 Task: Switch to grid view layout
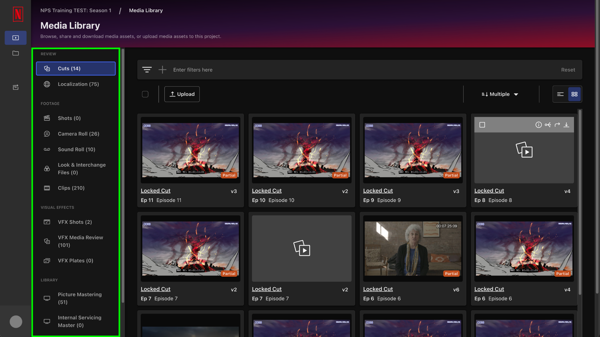[574, 94]
